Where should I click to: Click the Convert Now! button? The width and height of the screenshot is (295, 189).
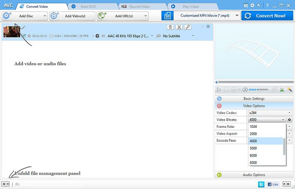click(x=267, y=16)
